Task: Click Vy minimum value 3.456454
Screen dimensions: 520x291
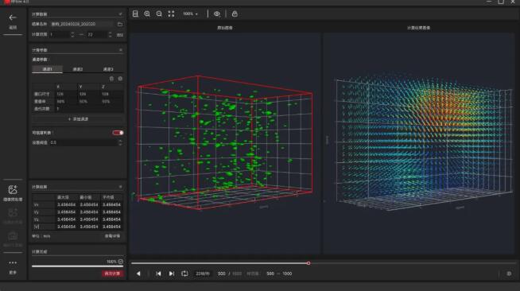Action: pyautogui.click(x=89, y=212)
